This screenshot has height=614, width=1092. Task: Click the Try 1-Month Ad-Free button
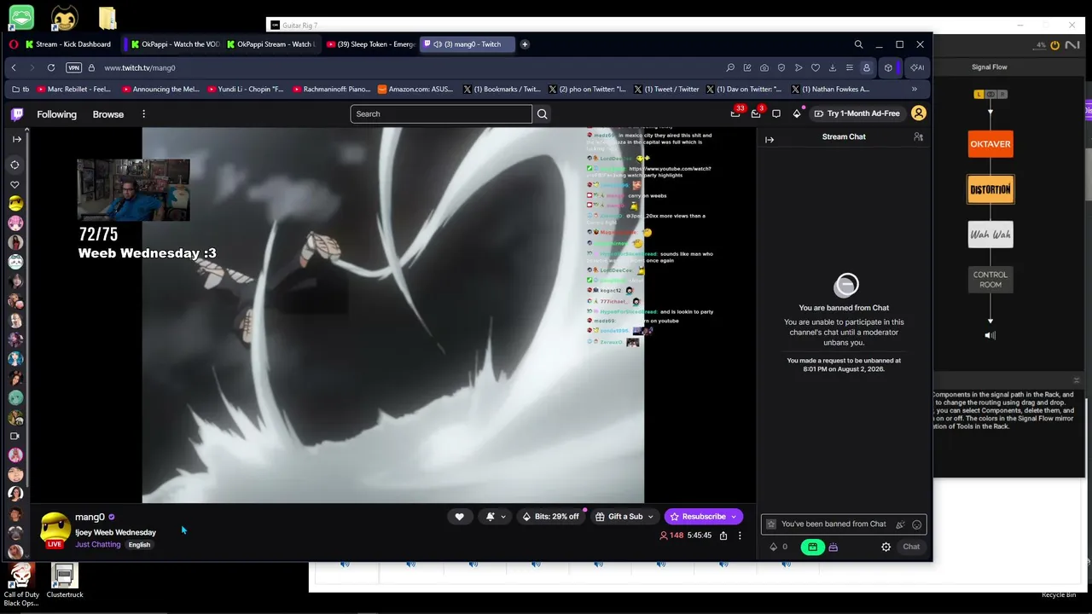(857, 113)
